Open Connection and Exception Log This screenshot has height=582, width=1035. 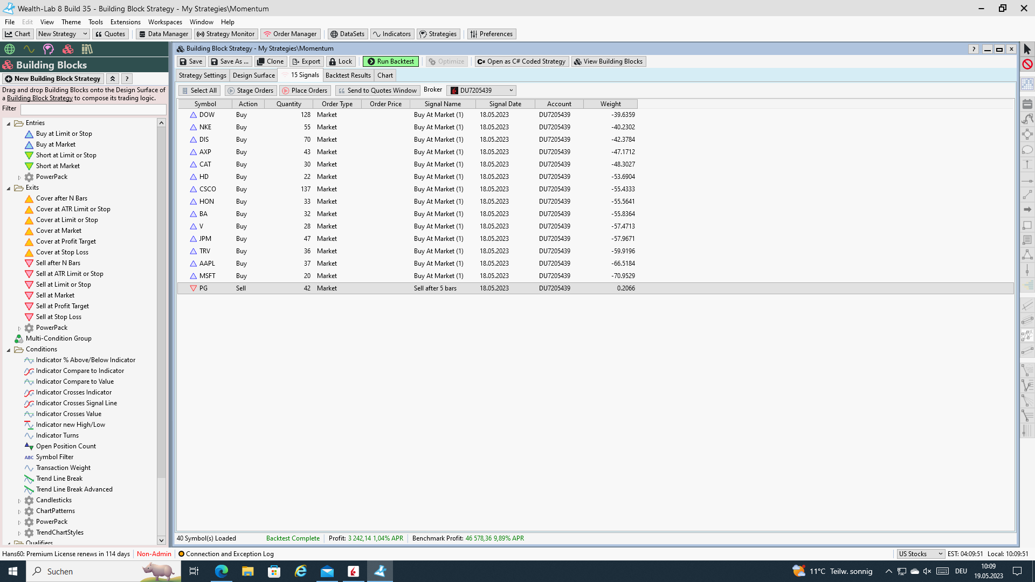point(226,554)
